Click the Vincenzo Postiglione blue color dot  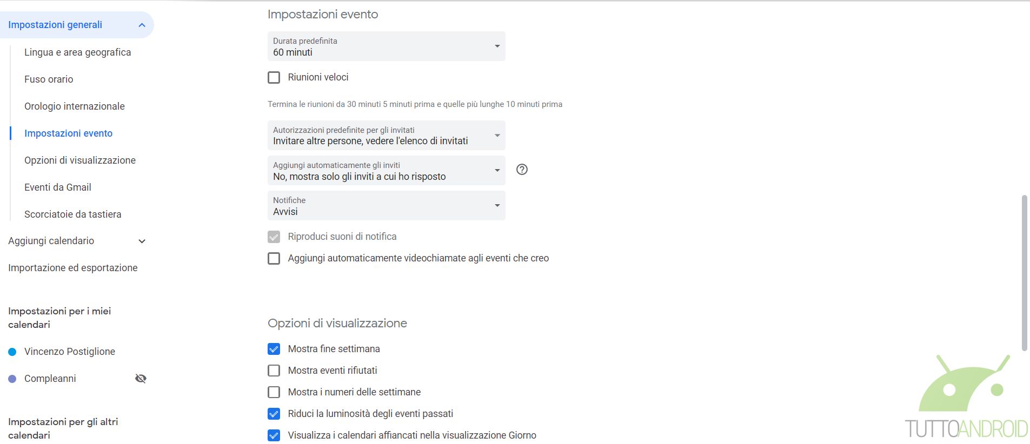(x=12, y=352)
